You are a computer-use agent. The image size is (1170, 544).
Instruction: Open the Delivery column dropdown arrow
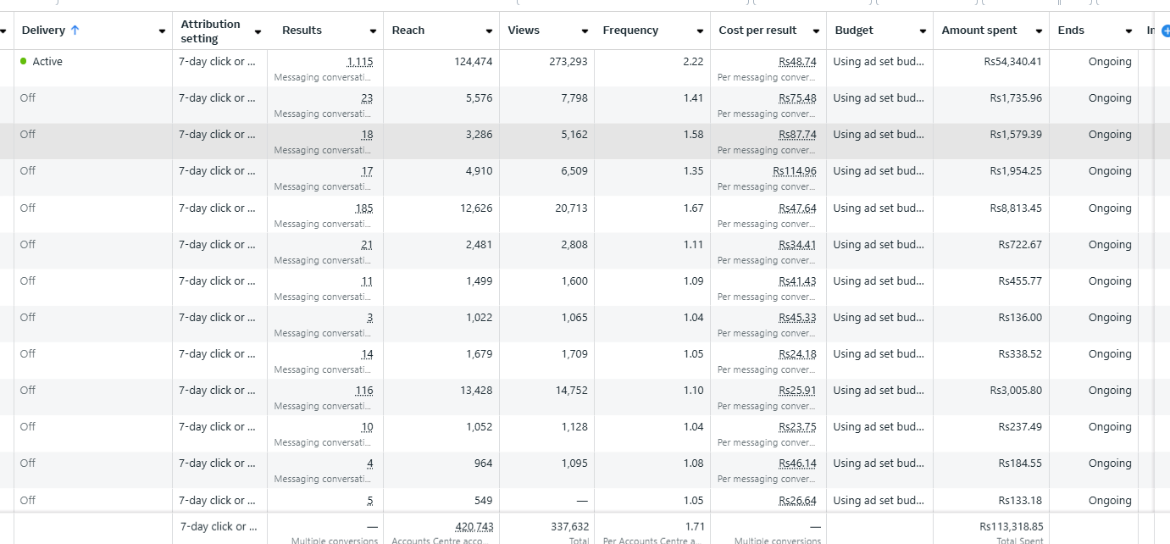click(x=162, y=31)
